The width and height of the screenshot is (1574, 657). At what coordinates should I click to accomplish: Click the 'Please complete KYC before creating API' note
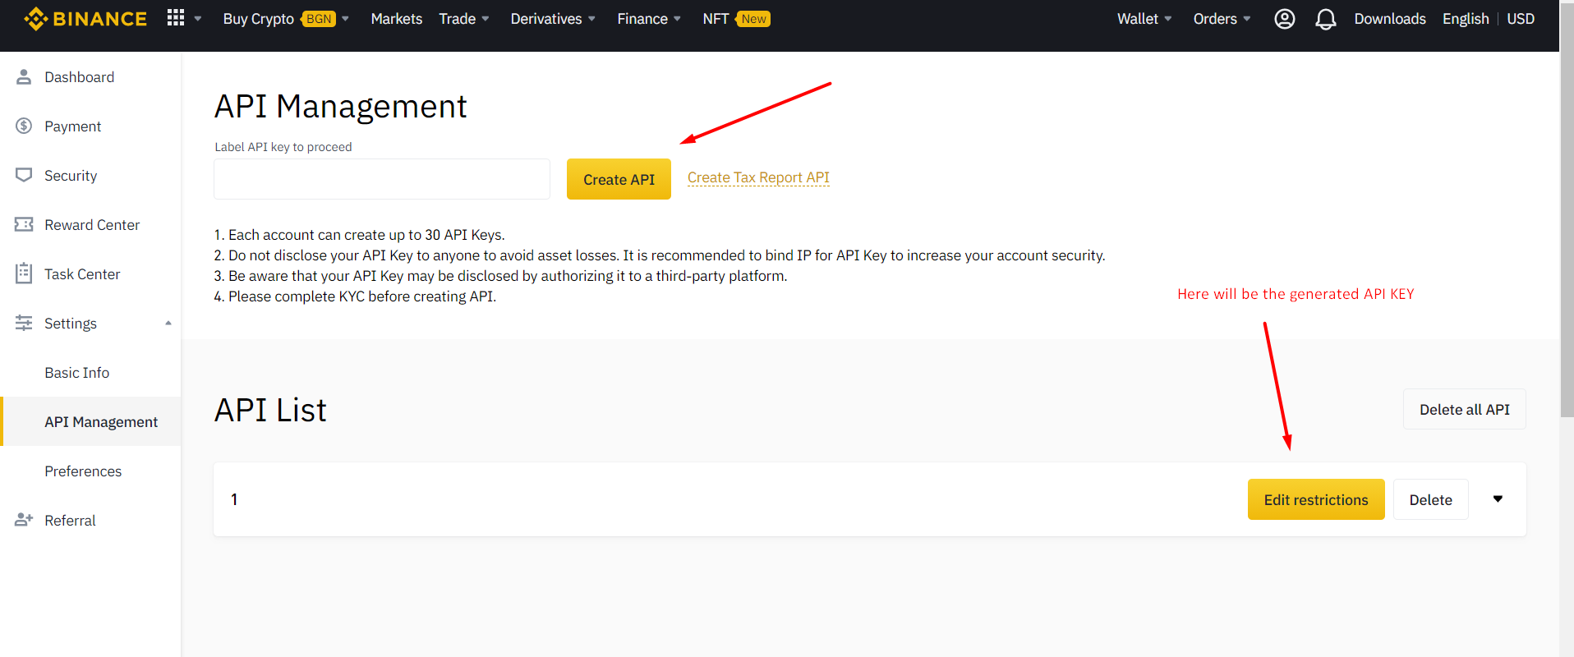tap(355, 296)
